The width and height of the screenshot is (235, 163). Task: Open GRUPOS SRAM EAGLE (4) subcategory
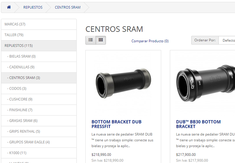pyautogui.click(x=39, y=142)
